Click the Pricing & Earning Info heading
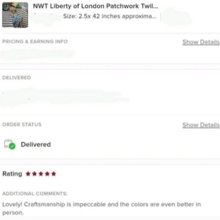The height and width of the screenshot is (220, 220). [x=35, y=41]
